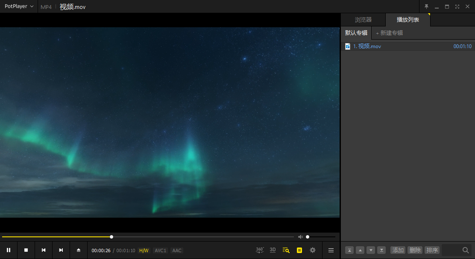This screenshot has height=259, width=475.
Task: Open the settings gear in control bar
Action: [313, 250]
